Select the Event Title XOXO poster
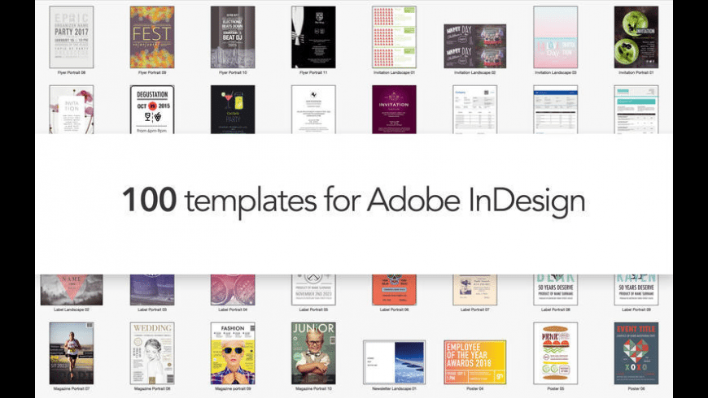This screenshot has width=708, height=398. [636, 353]
